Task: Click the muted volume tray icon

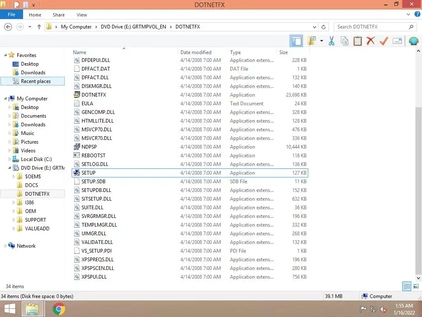Action: click(x=383, y=309)
